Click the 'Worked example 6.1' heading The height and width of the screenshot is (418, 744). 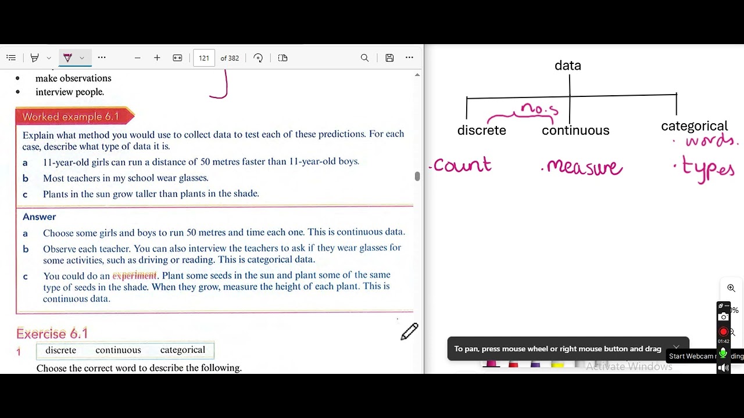[70, 117]
